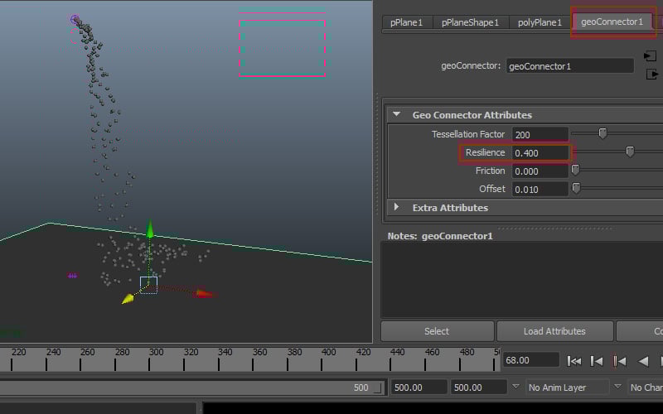
Task: Click the animation end time field
Action: coord(478,388)
